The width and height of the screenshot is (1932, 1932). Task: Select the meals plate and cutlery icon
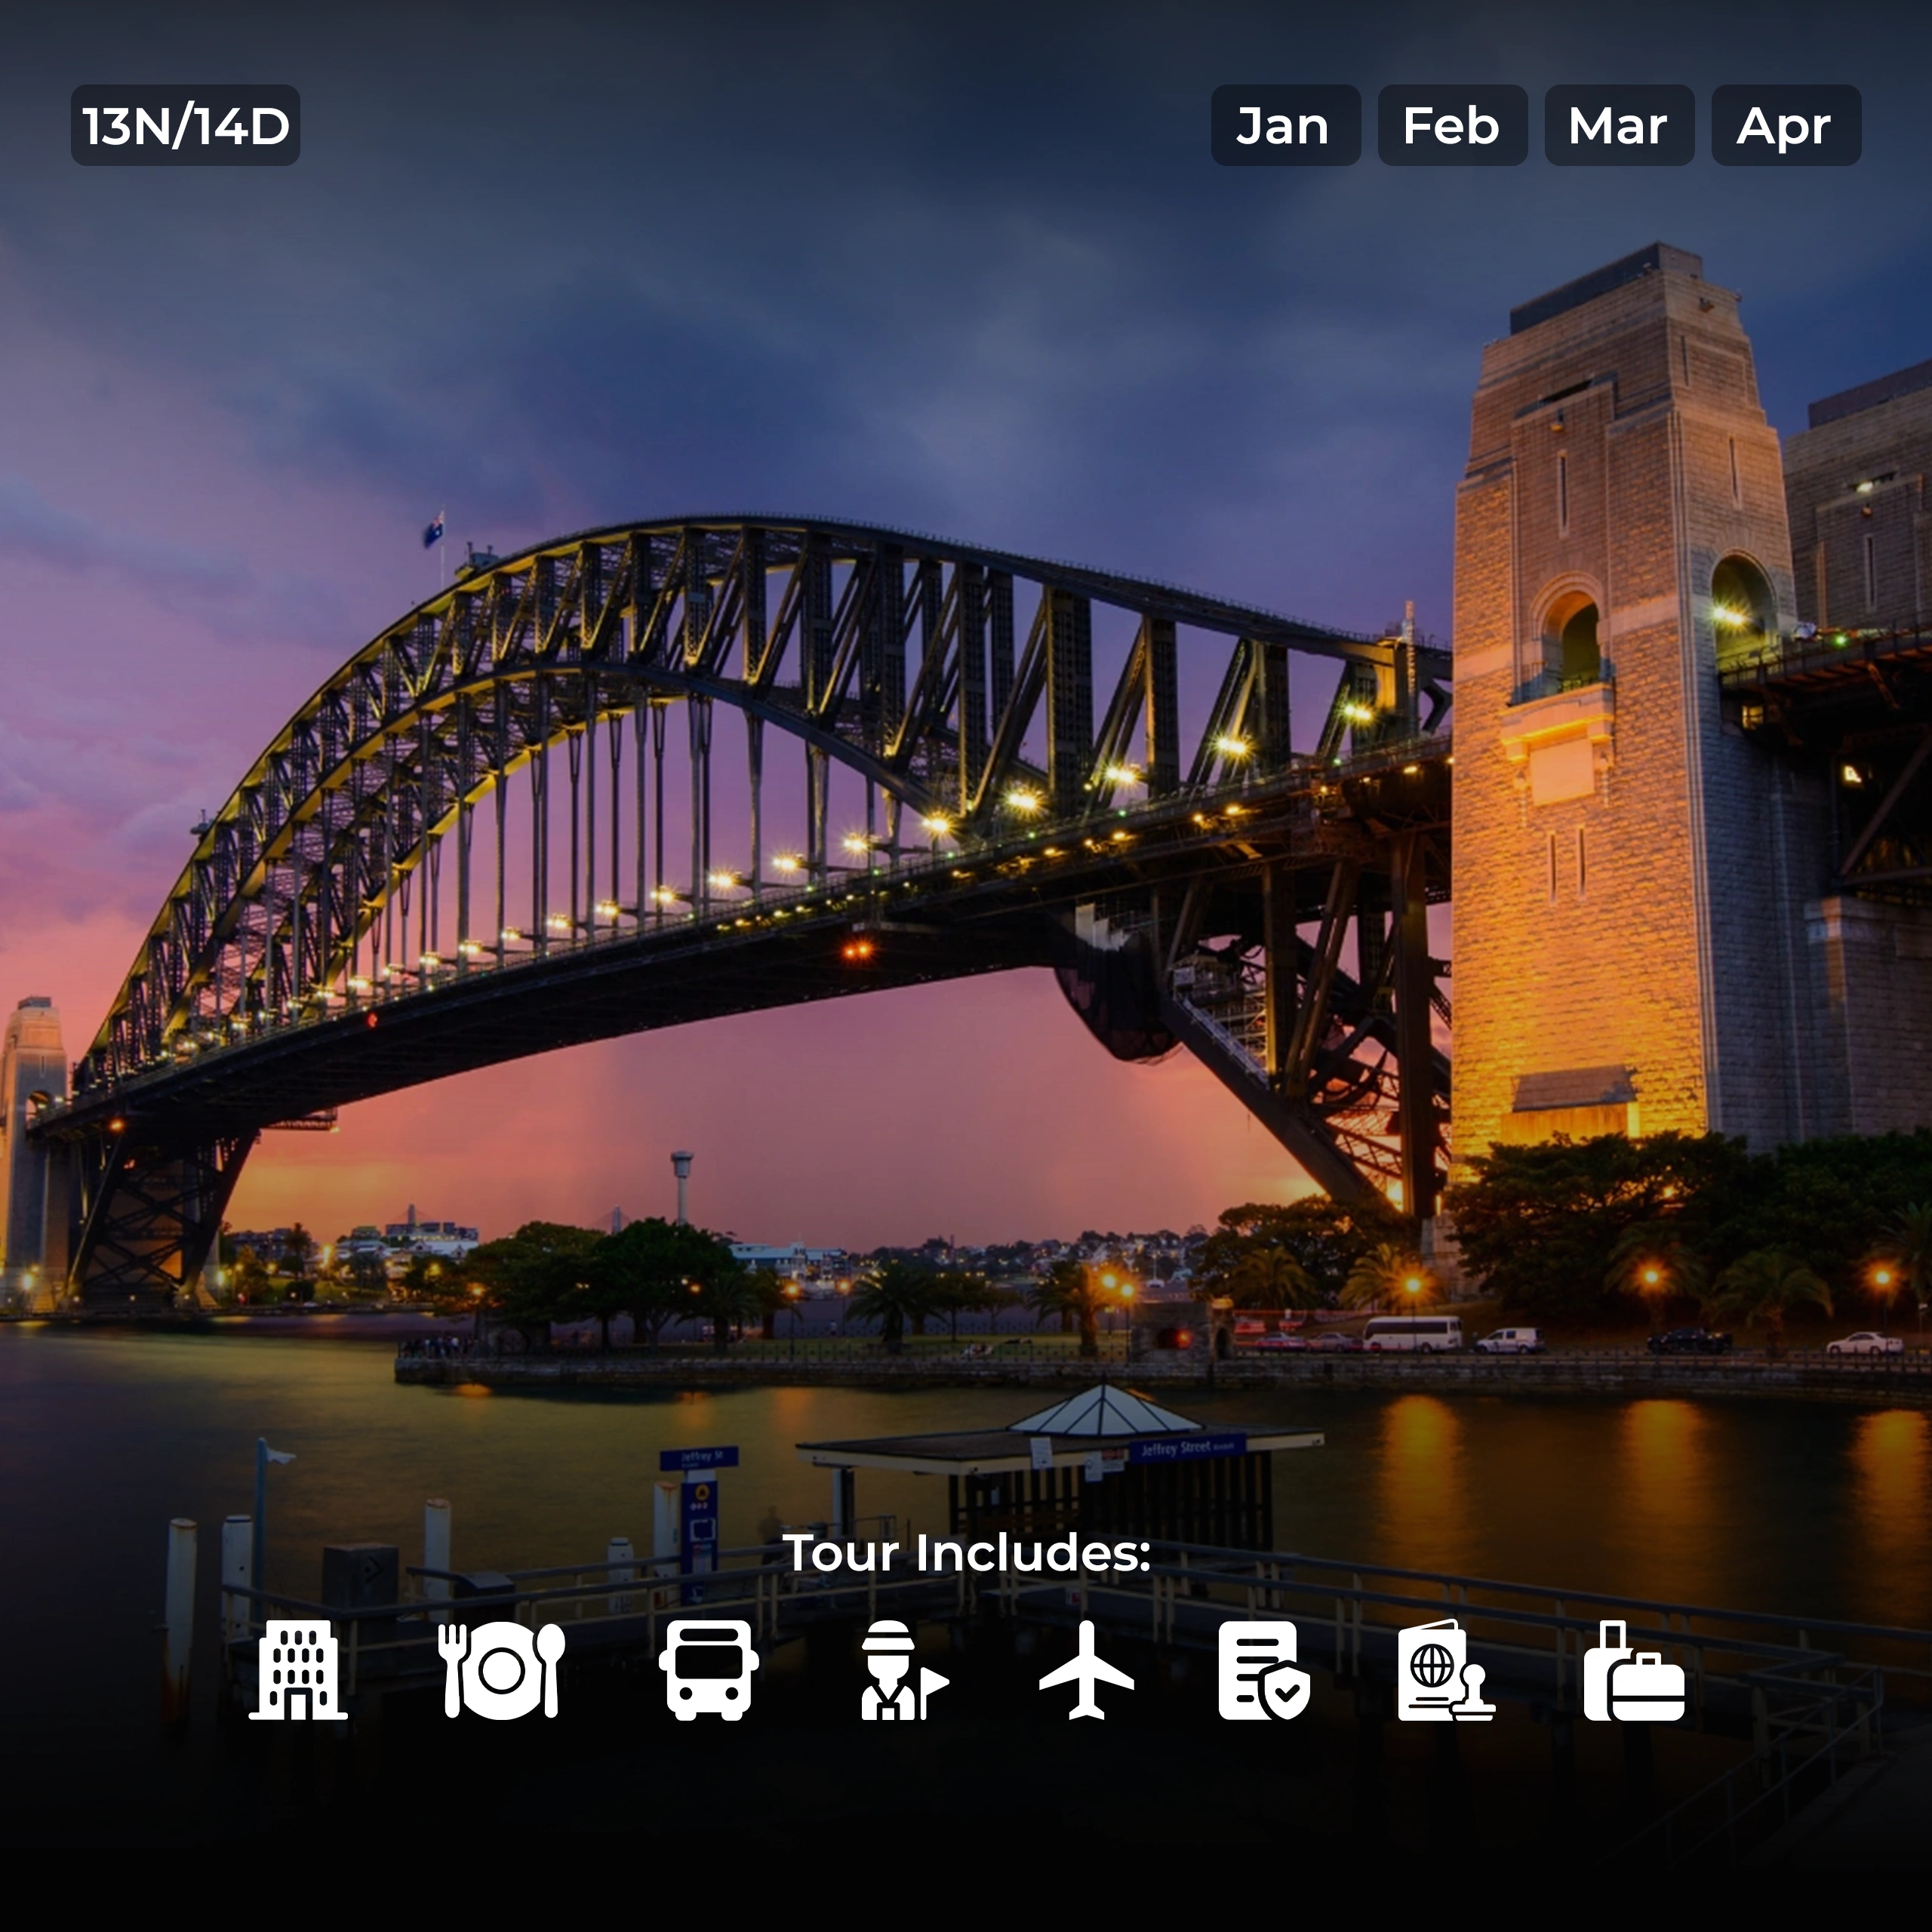501,1670
